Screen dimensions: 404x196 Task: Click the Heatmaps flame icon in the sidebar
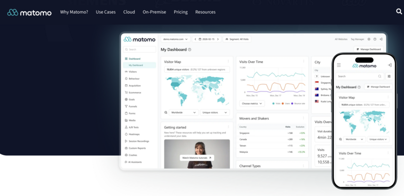pyautogui.click(x=126, y=134)
